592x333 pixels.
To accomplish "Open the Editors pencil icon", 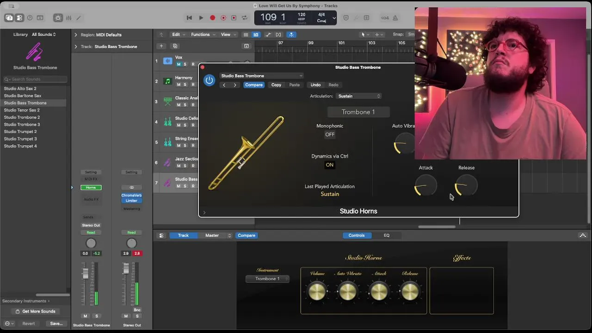I will pos(79,18).
